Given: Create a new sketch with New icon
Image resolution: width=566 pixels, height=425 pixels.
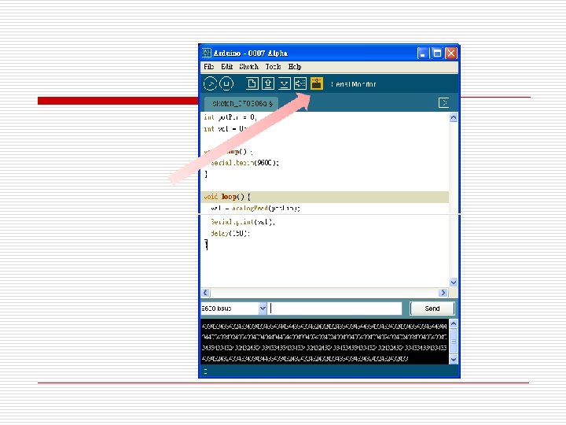Looking at the screenshot, I should [252, 84].
